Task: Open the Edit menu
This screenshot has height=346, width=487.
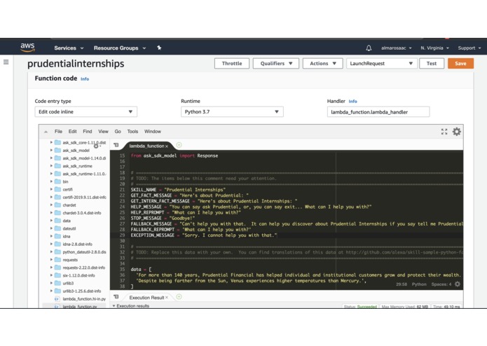Action: click(72, 132)
